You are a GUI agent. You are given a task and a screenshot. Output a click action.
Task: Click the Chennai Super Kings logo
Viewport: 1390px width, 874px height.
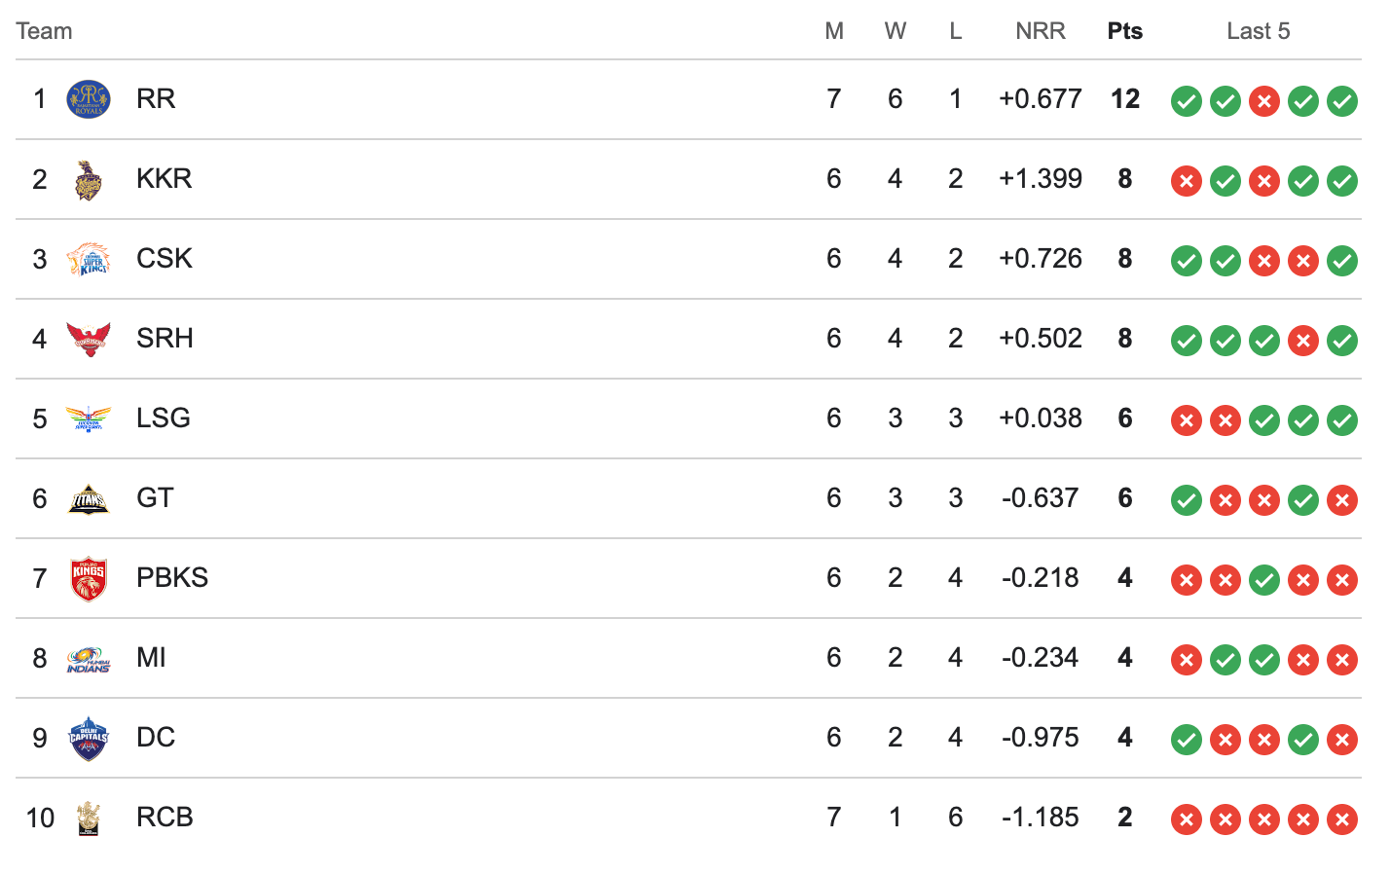pos(89,259)
